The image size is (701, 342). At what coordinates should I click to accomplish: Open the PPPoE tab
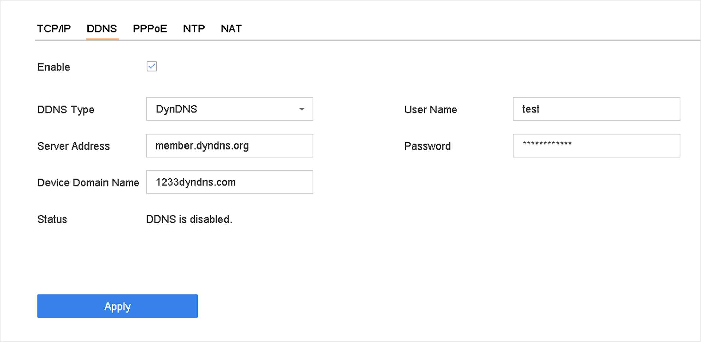coord(150,29)
